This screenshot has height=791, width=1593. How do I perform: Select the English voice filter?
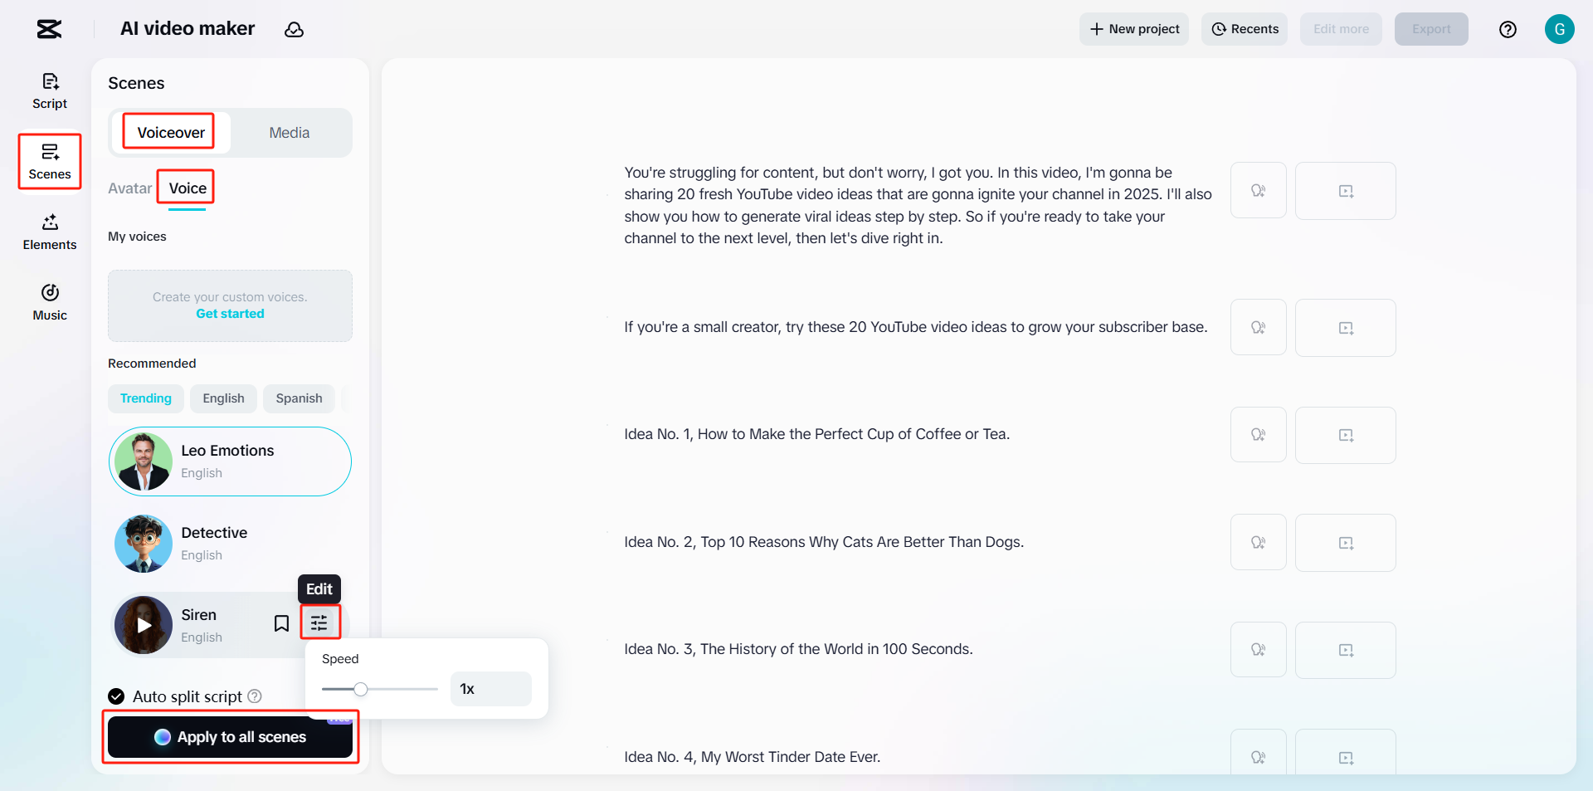point(222,398)
